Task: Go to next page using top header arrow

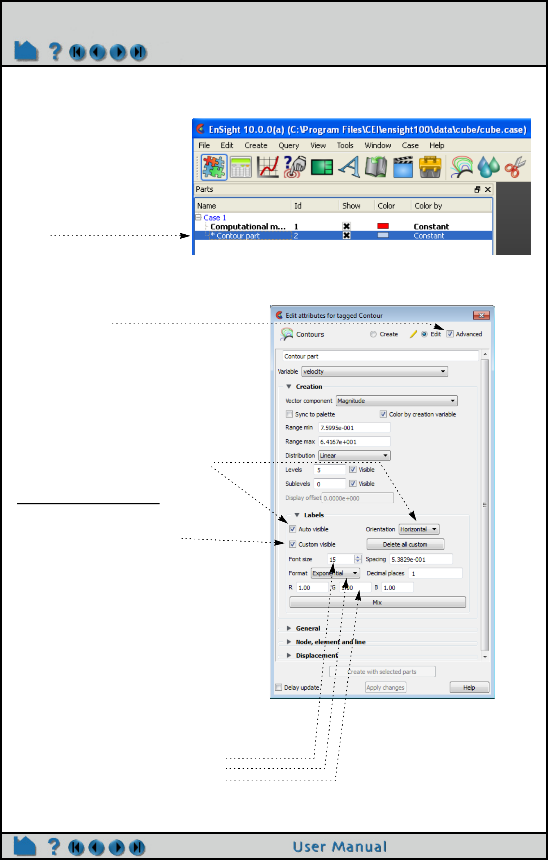Action: (x=118, y=52)
